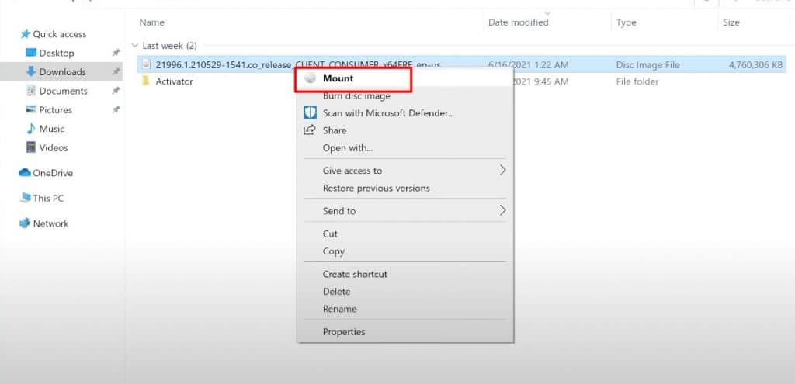Open Properties from the context menu
Viewport: 795px width, 384px height.
tap(344, 332)
